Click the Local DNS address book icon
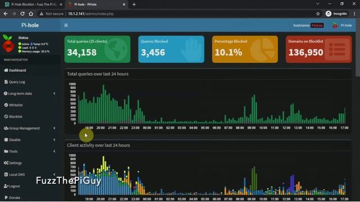Image resolution: width=360 pixels, height=202 pixels. point(6,175)
